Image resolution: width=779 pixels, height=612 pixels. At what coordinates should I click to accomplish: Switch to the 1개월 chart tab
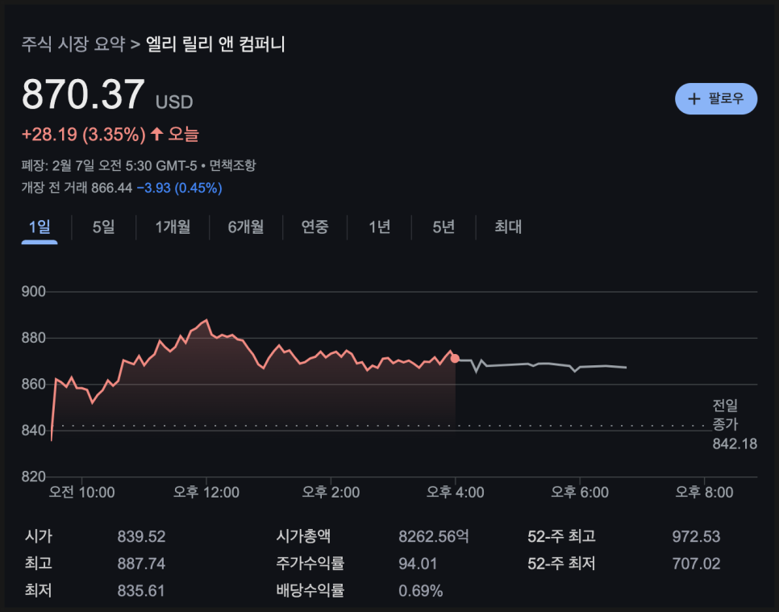[173, 227]
